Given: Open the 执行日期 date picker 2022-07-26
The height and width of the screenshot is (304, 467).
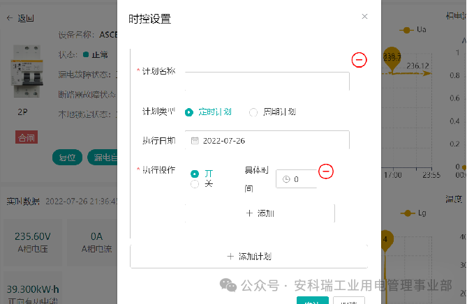Looking at the screenshot, I should click(267, 140).
